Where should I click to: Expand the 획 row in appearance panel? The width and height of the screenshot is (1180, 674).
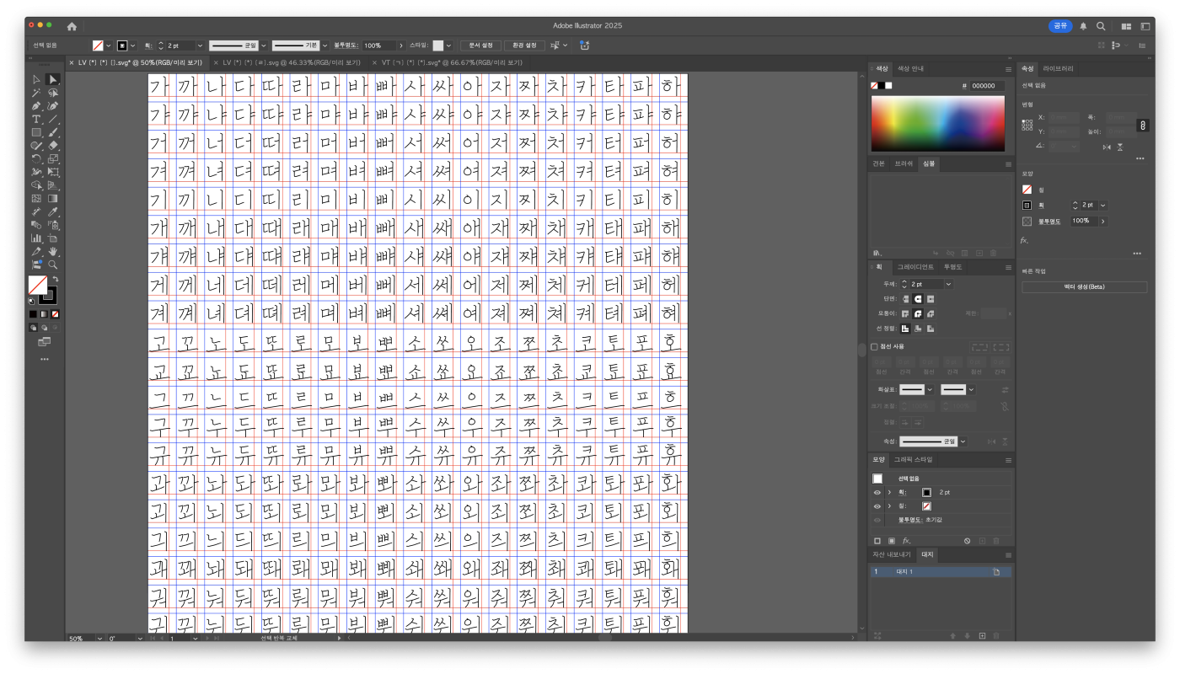tap(889, 492)
